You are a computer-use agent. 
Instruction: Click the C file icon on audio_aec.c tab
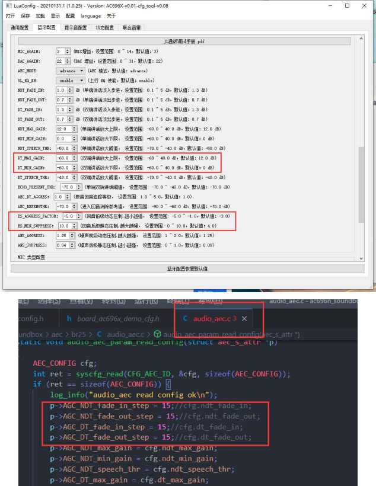pos(185,319)
